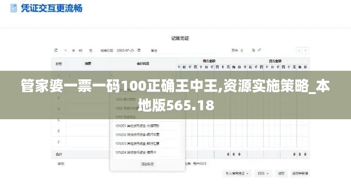The image size is (351, 190).
Task: Expand the 引入常用凭证 dropdown
Action: click(237, 173)
